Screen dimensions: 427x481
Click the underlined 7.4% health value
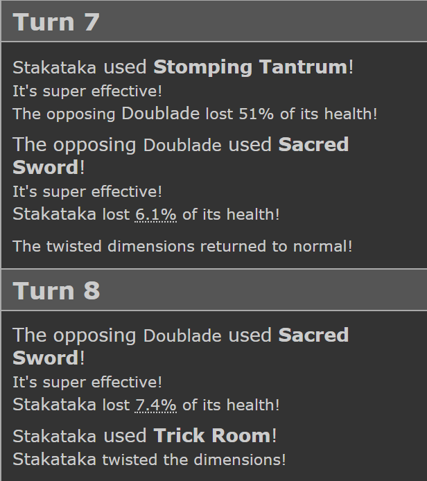coord(155,405)
